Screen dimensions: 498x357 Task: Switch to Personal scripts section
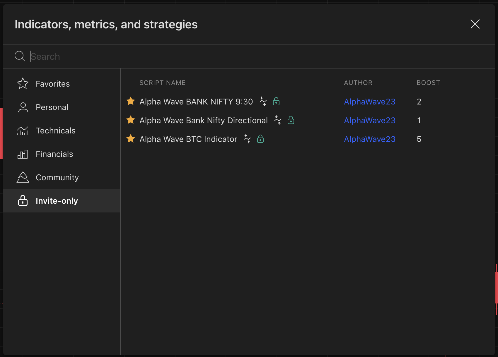pyautogui.click(x=52, y=107)
